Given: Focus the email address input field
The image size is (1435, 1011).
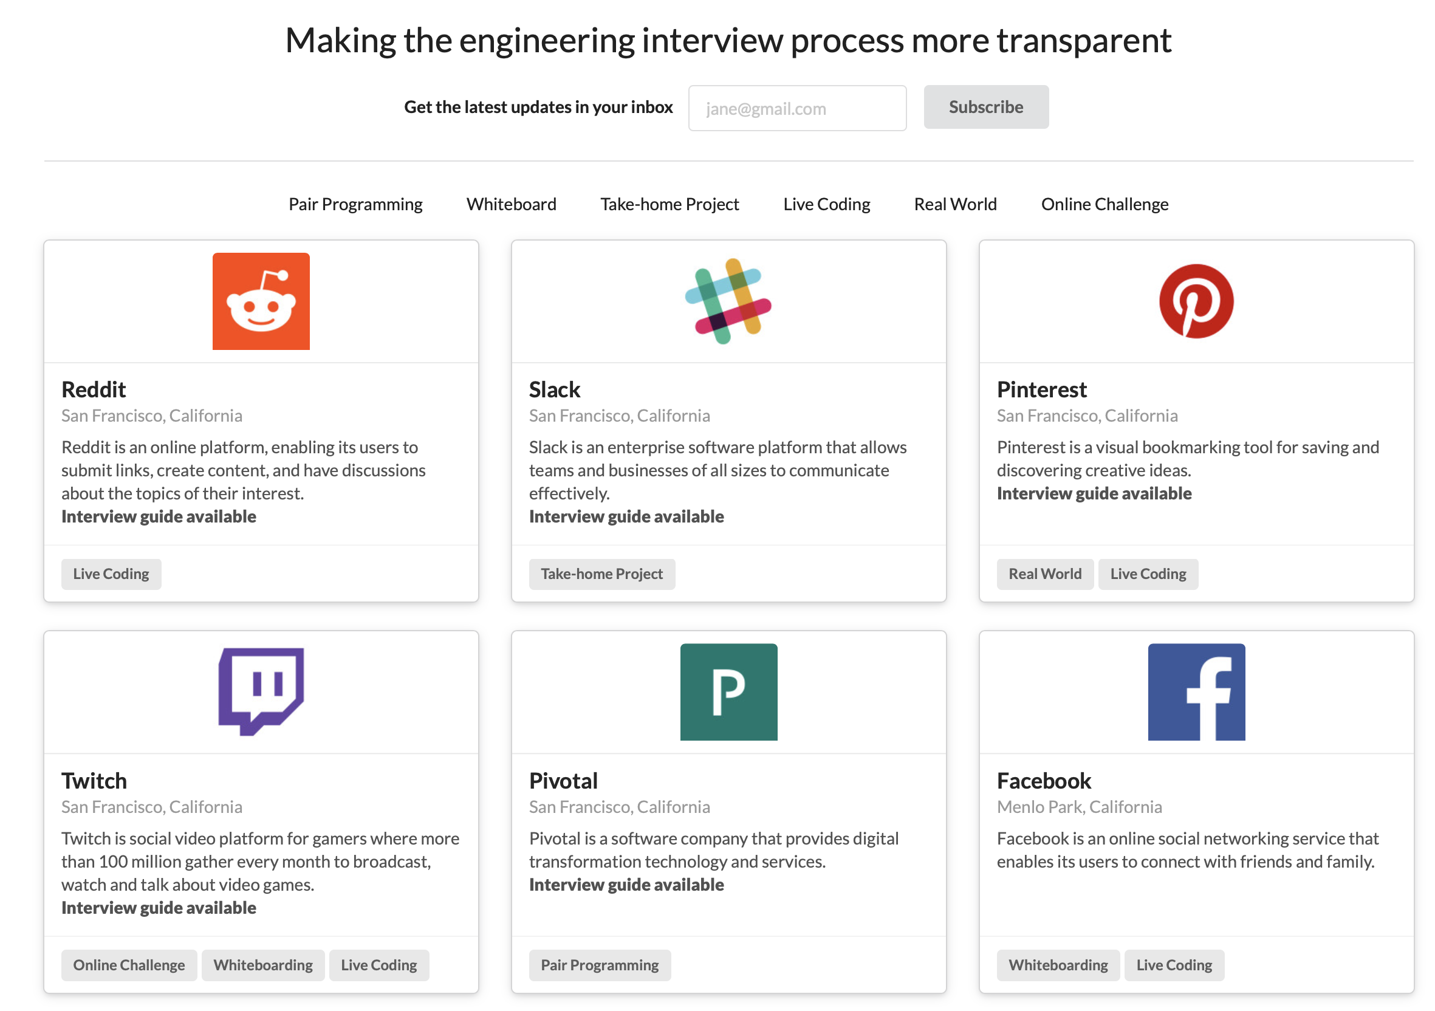Looking at the screenshot, I should click(797, 108).
